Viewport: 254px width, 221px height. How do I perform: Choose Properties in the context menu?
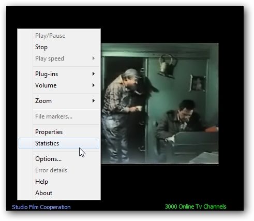[59, 132]
